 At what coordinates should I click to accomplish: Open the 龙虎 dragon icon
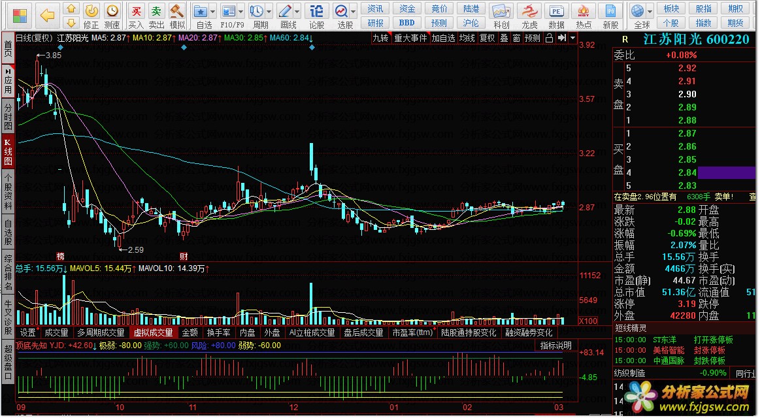click(x=529, y=11)
